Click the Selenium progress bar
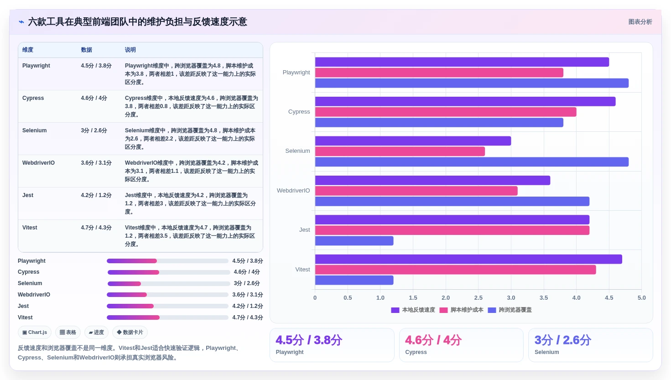Viewport: 671px width, 380px height. pyautogui.click(x=169, y=284)
